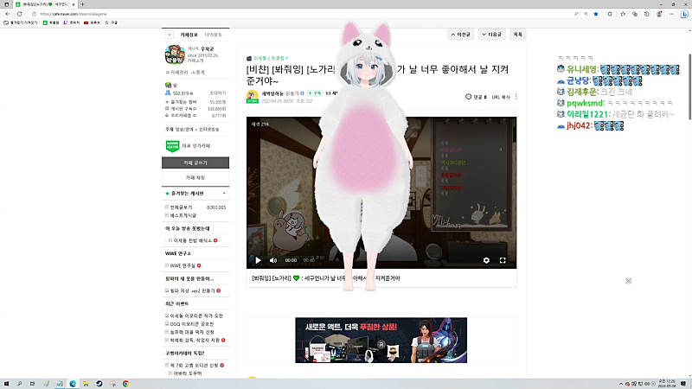692x389 pixels.
Task: Collapse the 즐겨찾는 게시판 section arrow
Action: click(x=224, y=194)
